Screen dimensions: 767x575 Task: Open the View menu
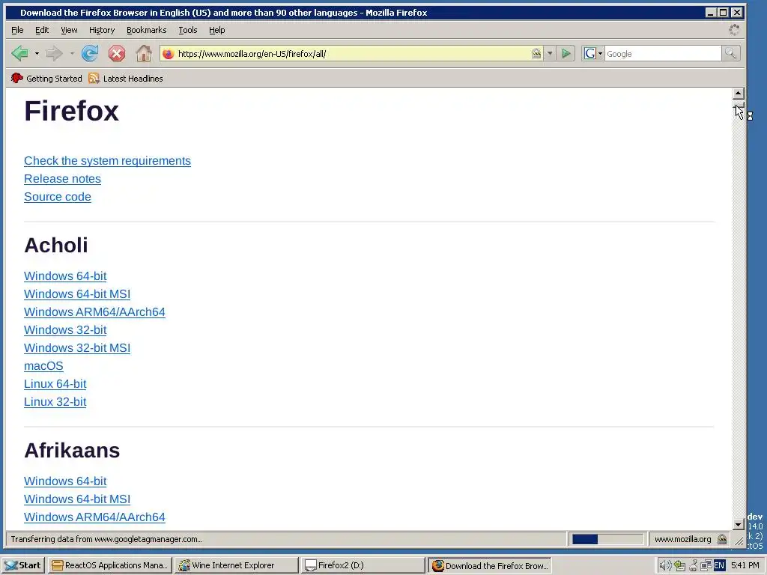point(69,30)
